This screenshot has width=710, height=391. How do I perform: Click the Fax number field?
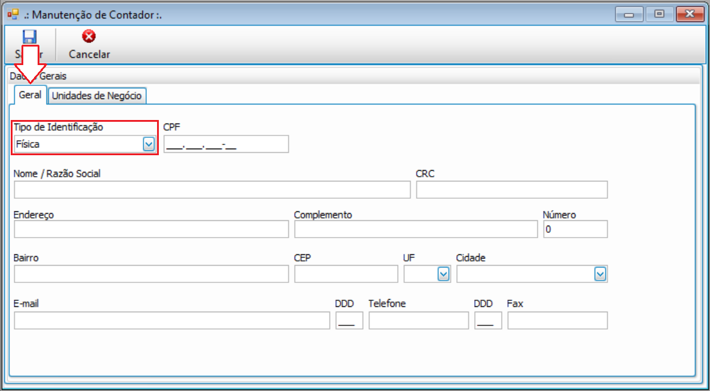point(557,321)
